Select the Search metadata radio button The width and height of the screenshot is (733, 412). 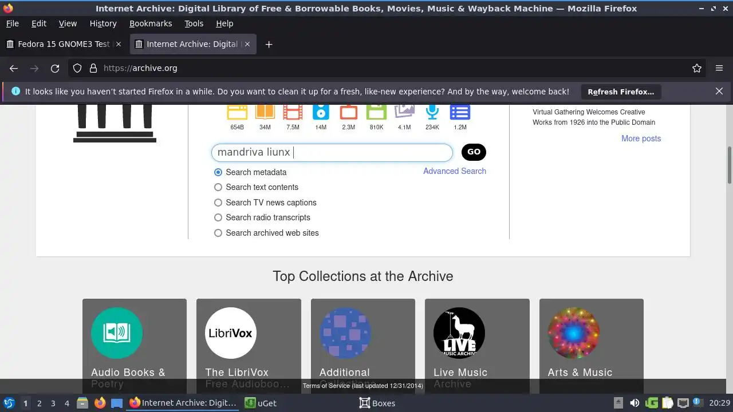[218, 172]
